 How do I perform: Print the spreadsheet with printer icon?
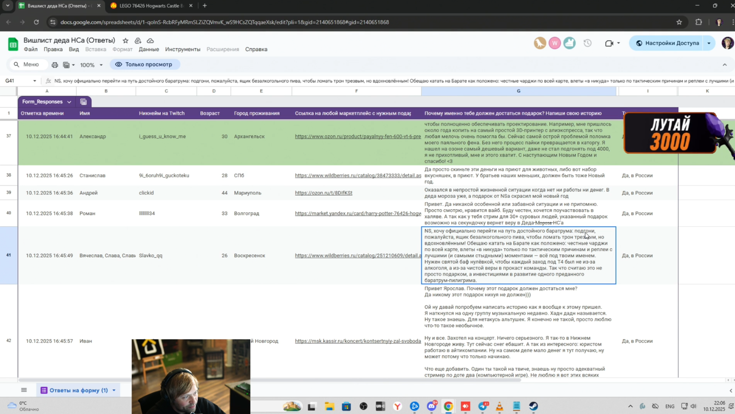click(x=55, y=65)
